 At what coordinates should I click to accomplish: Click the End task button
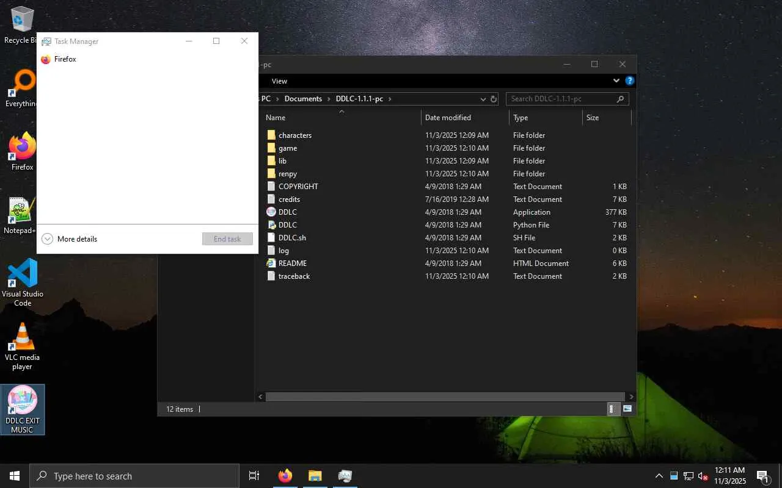pyautogui.click(x=227, y=239)
